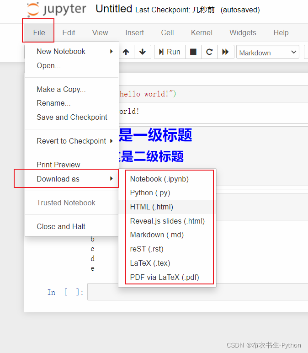Click the level-one heading markdown cell
This screenshot has height=353, width=308.
pyautogui.click(x=155, y=135)
